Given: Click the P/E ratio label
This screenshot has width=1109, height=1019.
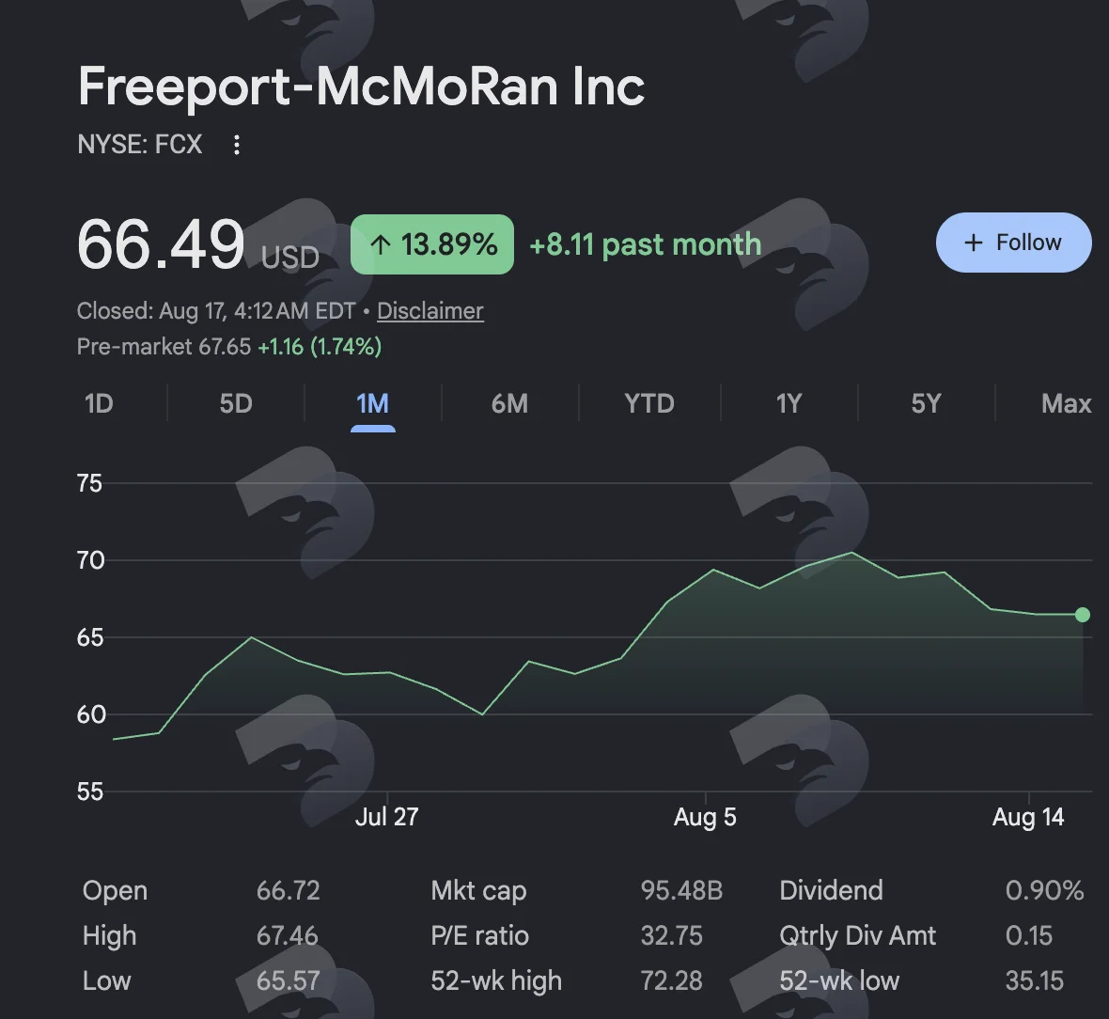Looking at the screenshot, I should point(479,935).
